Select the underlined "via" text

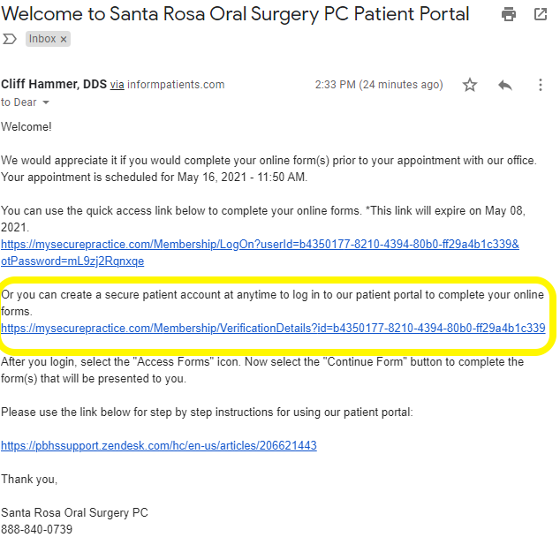click(x=117, y=85)
